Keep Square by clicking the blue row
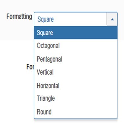The image size is (124, 127). click(x=76, y=33)
